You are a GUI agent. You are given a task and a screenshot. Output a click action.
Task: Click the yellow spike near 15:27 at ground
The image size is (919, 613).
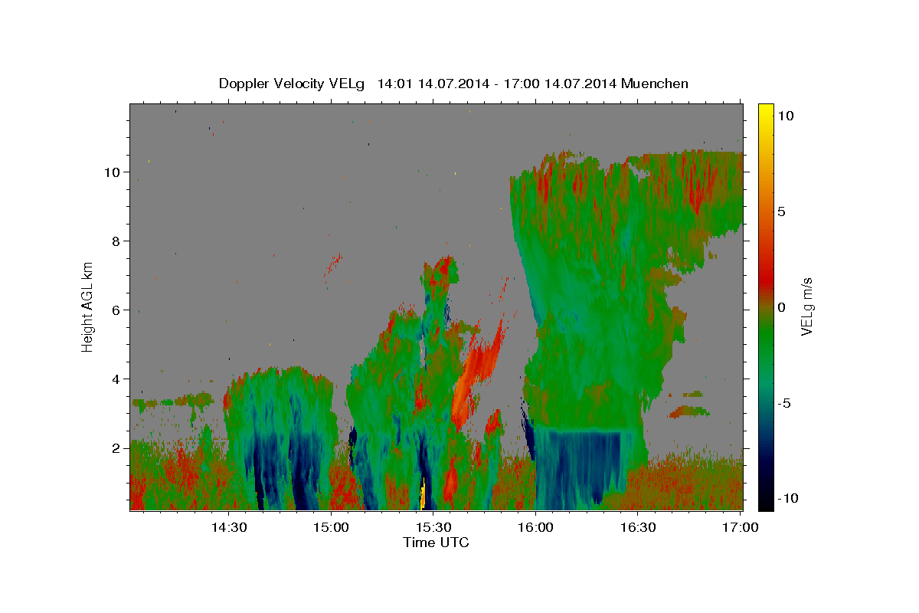tap(423, 494)
